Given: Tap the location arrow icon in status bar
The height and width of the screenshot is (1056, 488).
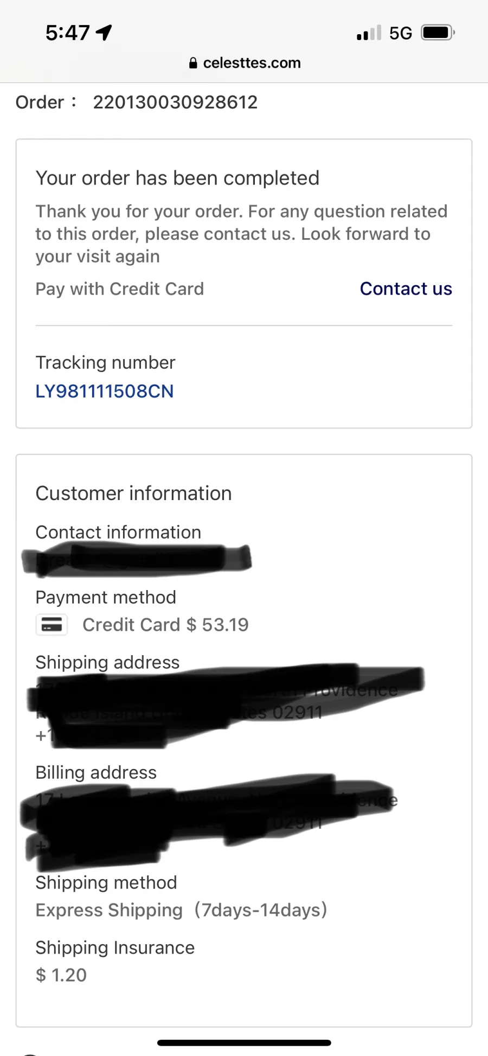Looking at the screenshot, I should point(104,33).
